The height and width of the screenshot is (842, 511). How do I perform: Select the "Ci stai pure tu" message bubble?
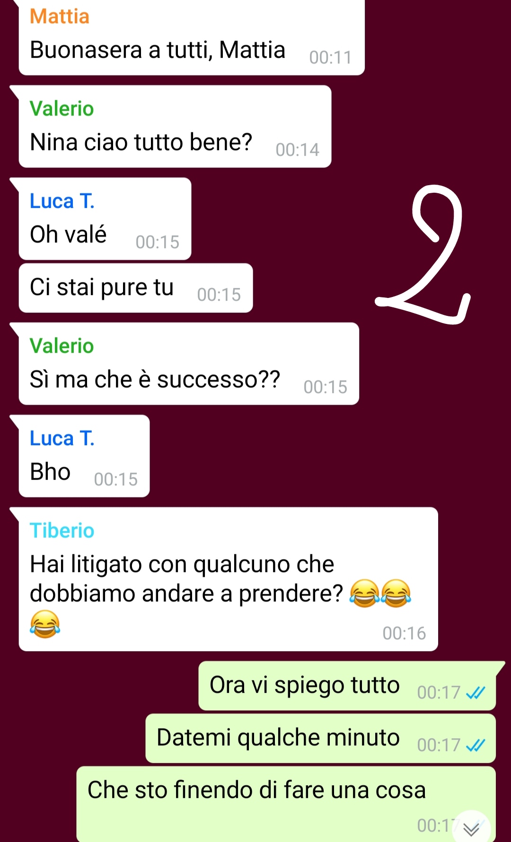(x=136, y=288)
